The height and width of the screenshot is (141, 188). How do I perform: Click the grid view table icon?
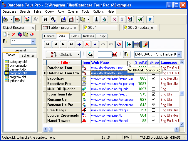(137, 44)
